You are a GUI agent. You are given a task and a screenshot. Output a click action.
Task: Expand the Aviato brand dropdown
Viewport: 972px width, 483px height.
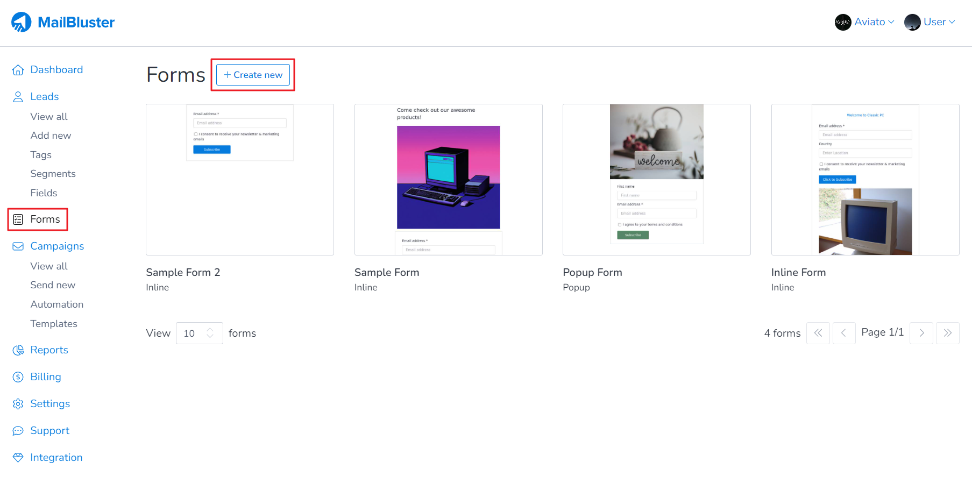(x=864, y=22)
